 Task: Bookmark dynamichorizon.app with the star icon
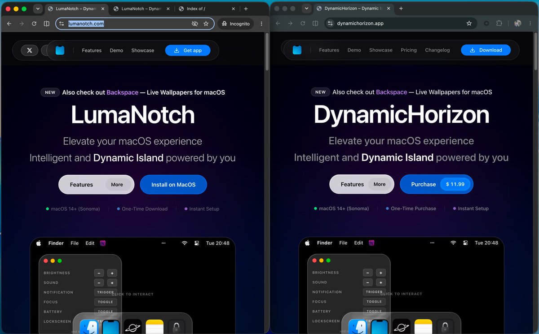[469, 23]
